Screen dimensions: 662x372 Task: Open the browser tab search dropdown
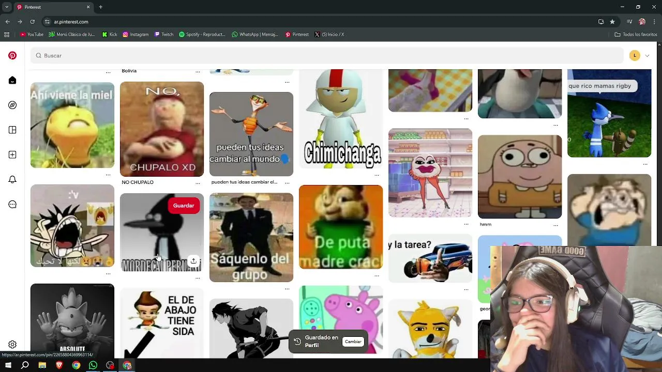(7, 7)
